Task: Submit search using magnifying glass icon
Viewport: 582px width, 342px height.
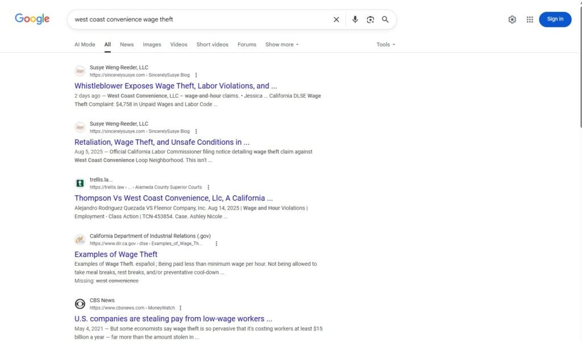Action: pyautogui.click(x=385, y=19)
